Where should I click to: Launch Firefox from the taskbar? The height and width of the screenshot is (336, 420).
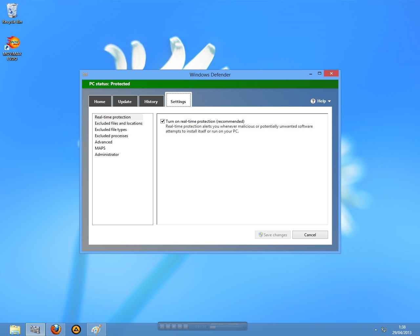56,329
